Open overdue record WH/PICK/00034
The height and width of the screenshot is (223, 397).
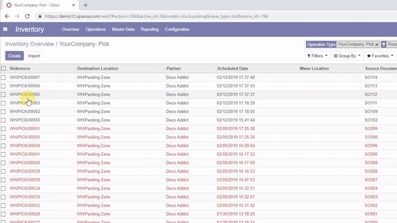coord(25,188)
